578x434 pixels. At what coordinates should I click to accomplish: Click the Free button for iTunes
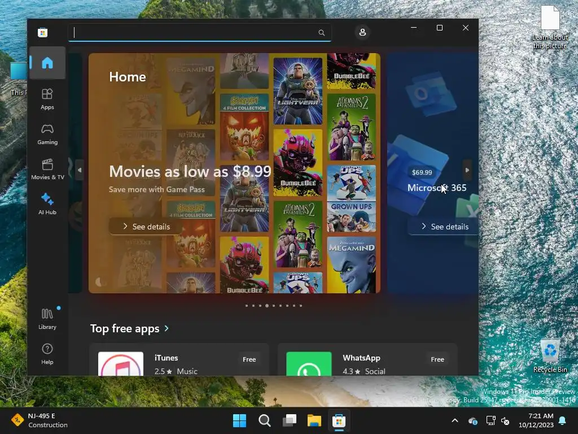click(249, 359)
